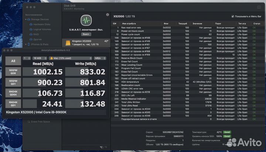This screenshot has height=152, width=266.
Task: Open the 16 MiB test size dropdown
Action: (x=40, y=58)
